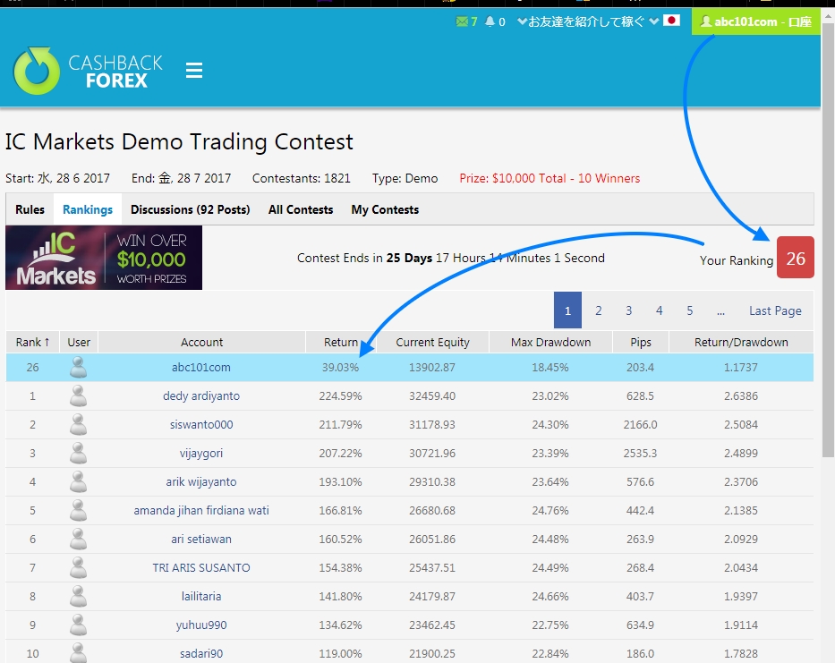This screenshot has height=663, width=835.
Task: Open the dedy ardiyanto account link
Action: (x=201, y=396)
